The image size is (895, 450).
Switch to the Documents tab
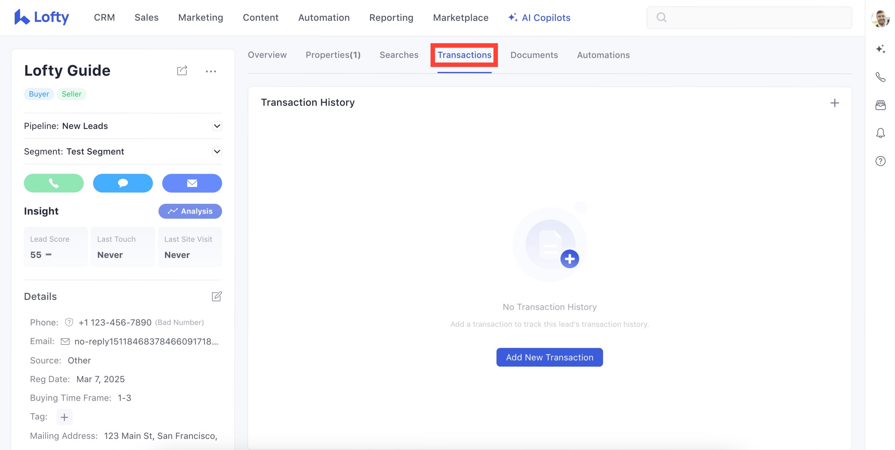coord(534,55)
